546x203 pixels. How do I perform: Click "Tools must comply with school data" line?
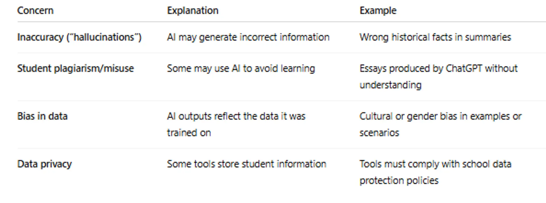click(435, 164)
